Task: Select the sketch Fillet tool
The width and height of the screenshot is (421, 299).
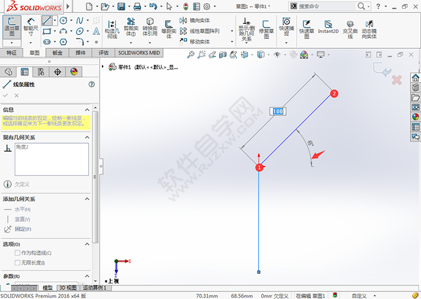Action: point(79,41)
